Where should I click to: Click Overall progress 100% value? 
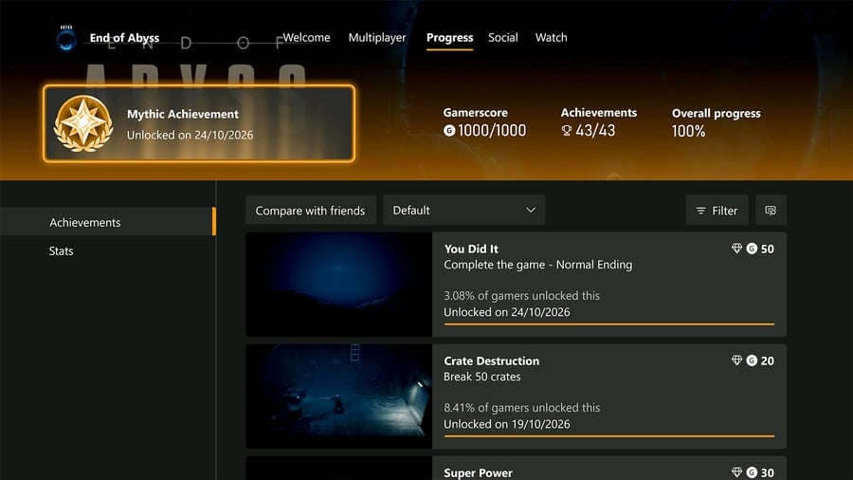point(688,131)
